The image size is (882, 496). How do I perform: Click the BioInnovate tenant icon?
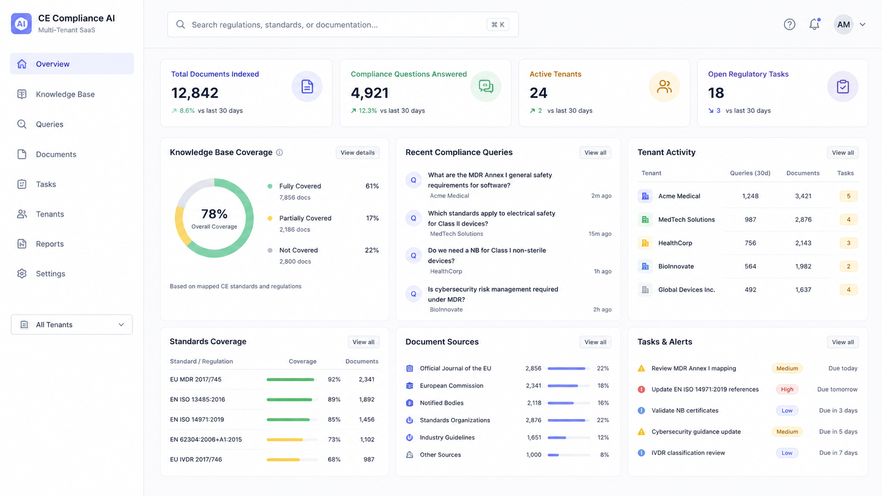click(645, 266)
